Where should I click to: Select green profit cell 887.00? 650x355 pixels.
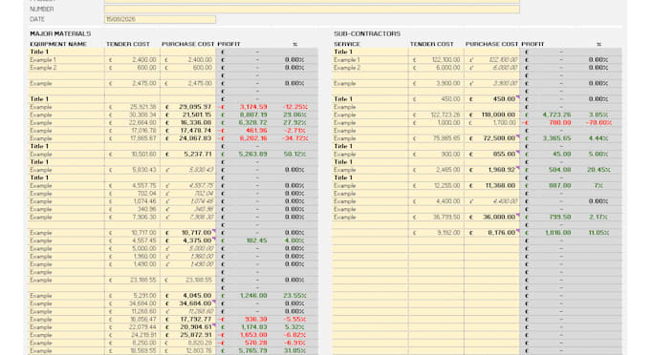click(560, 185)
